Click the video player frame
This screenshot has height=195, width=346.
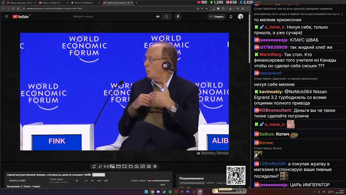[x=124, y=92]
